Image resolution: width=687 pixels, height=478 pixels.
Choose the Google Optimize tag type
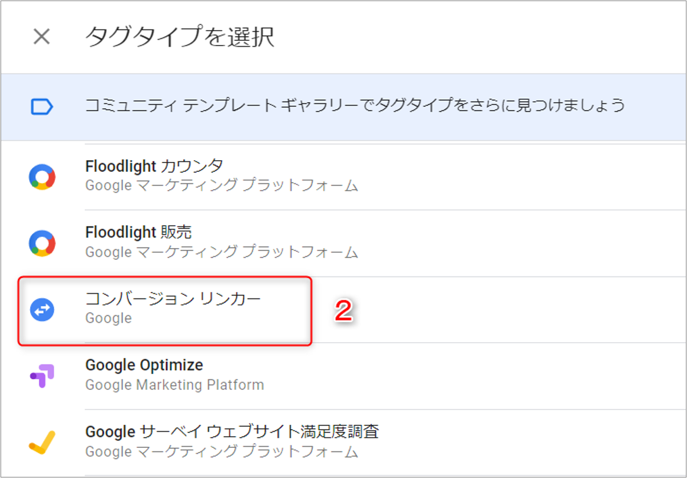(144, 365)
